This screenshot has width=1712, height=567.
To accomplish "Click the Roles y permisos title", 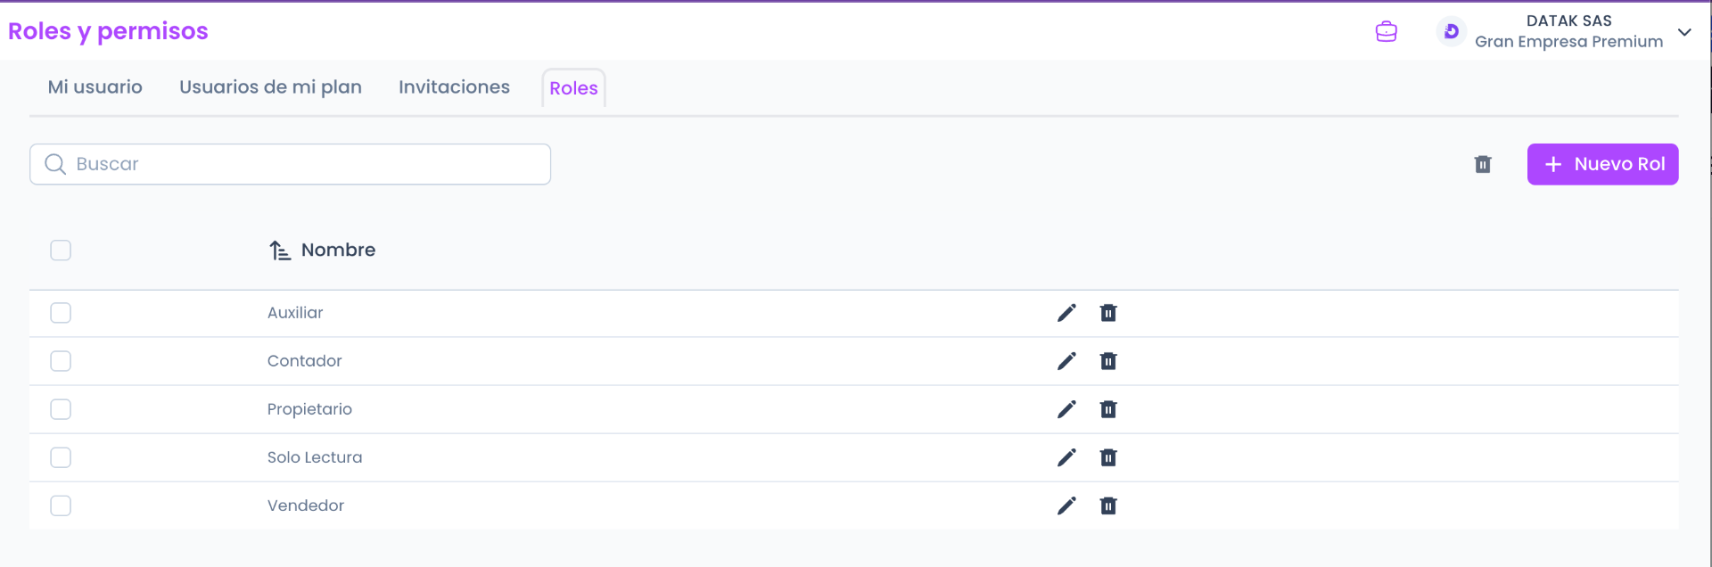I will [108, 31].
